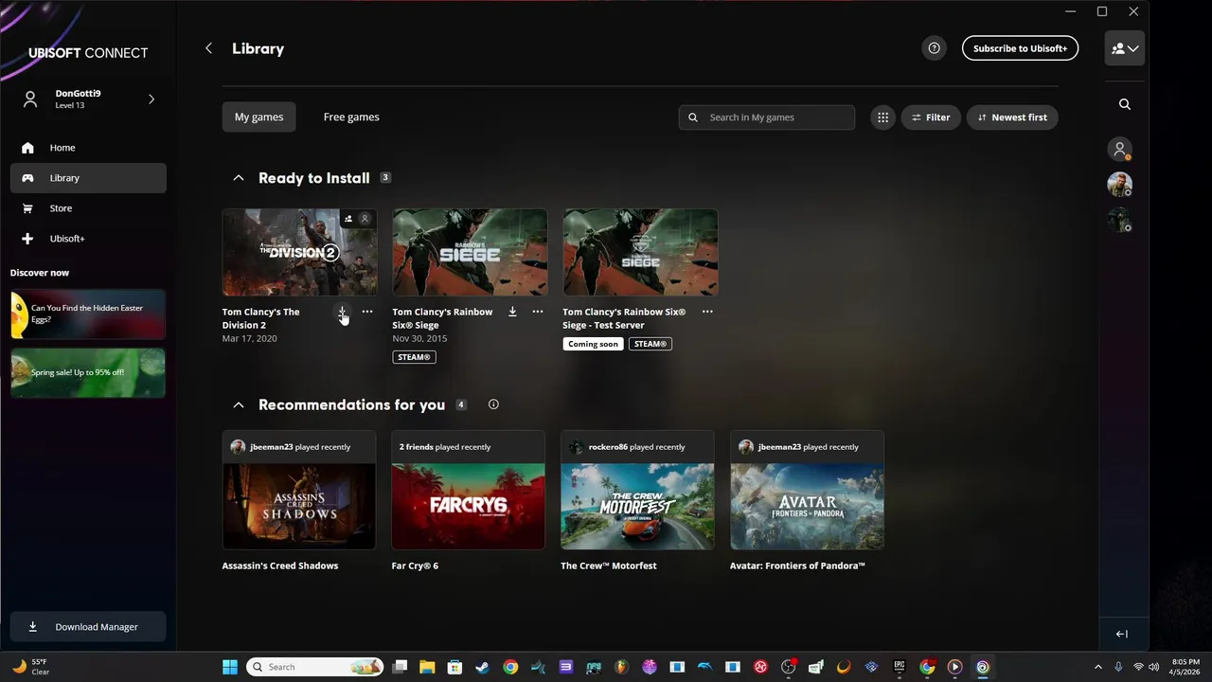Open the help question mark icon
This screenshot has width=1212, height=682.
pyautogui.click(x=935, y=48)
